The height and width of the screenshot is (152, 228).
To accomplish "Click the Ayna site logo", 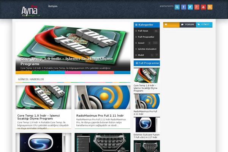I will (31, 11).
